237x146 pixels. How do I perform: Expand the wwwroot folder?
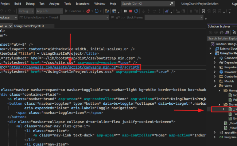click(x=215, y=72)
